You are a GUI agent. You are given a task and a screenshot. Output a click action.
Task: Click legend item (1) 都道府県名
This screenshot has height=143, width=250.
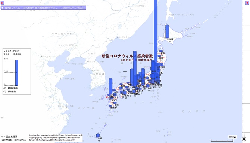(10, 88)
